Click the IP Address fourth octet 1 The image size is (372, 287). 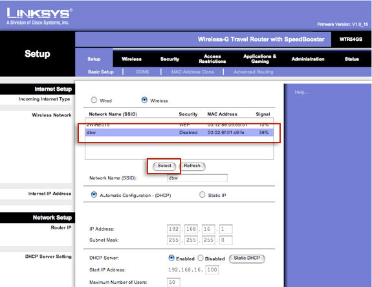(226, 229)
